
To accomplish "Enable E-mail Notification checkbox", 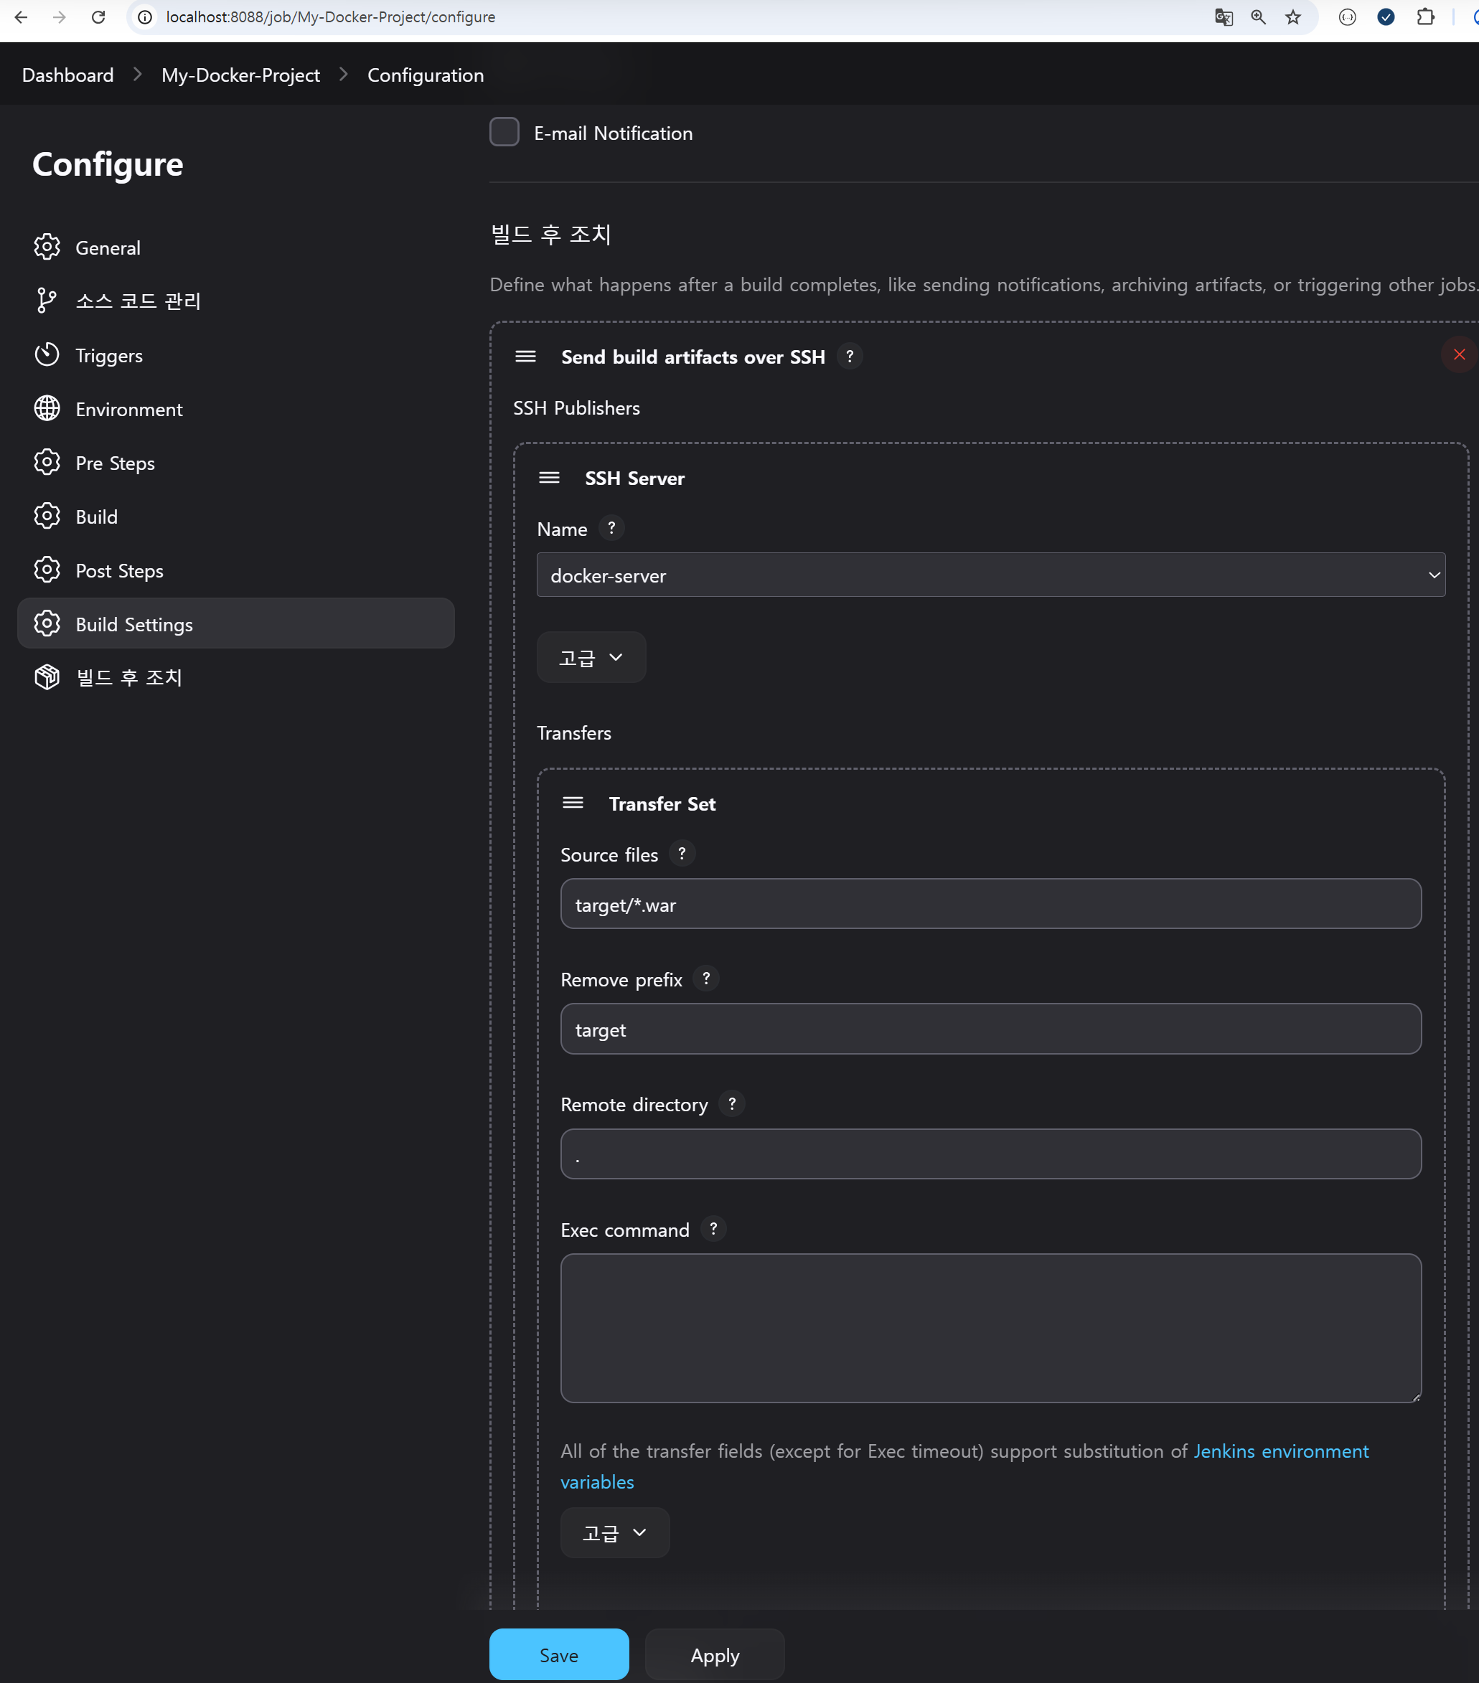I will tap(504, 132).
